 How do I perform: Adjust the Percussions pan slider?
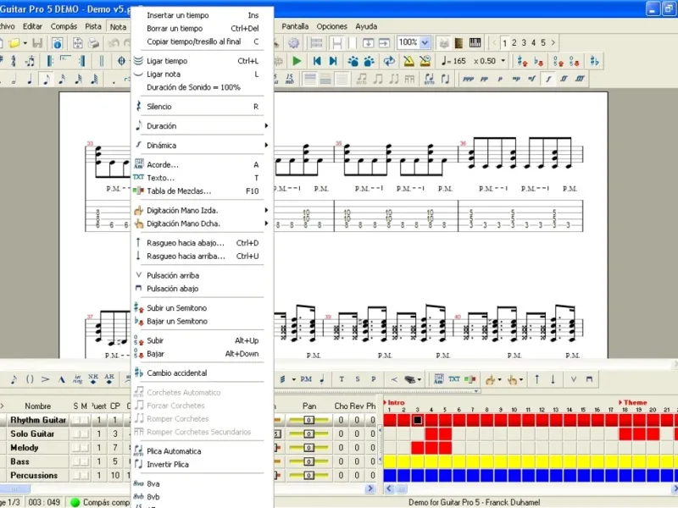[308, 475]
